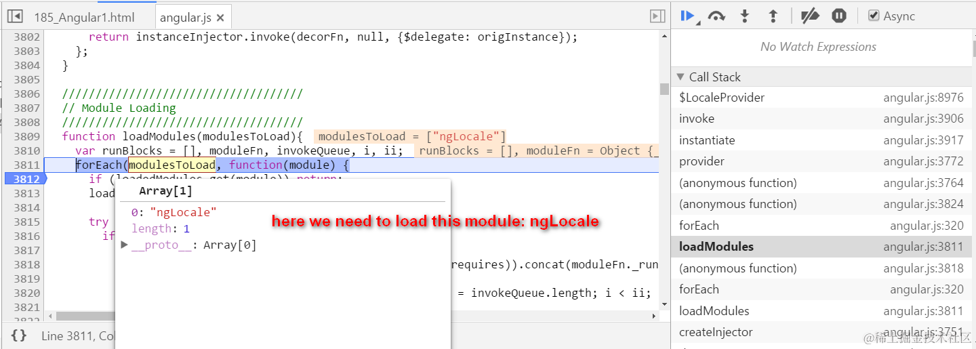Click line number 3815 in the gutter

(x=26, y=222)
